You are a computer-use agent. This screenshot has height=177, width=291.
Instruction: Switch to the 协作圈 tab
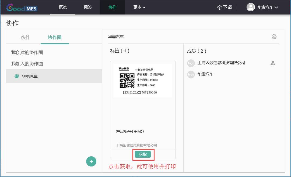[x=55, y=37]
